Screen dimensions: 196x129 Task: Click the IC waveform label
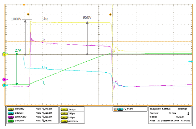pos(44,82)
